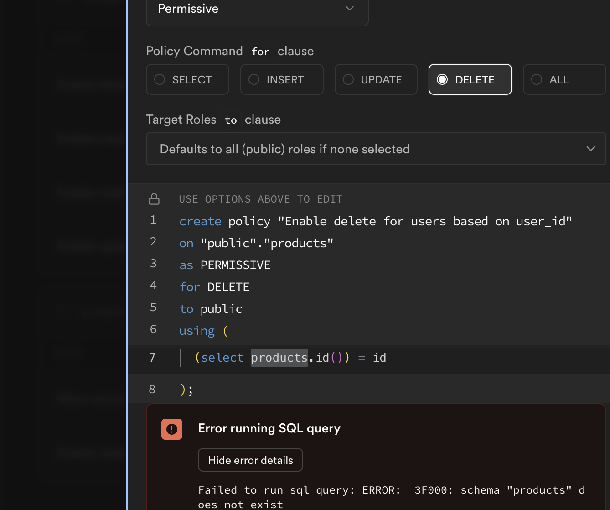Select the DELETE radio option
Image resolution: width=610 pixels, height=510 pixels.
click(x=470, y=79)
